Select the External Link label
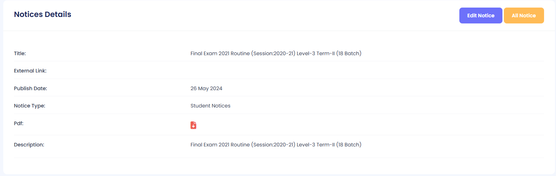The image size is (556, 176). tap(30, 71)
